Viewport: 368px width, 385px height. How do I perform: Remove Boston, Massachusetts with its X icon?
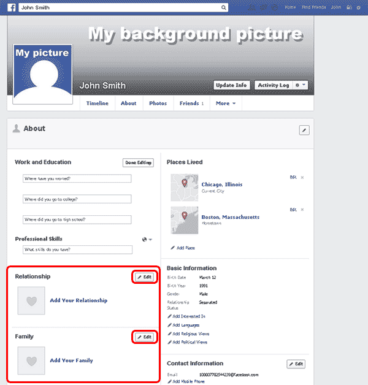(302, 210)
